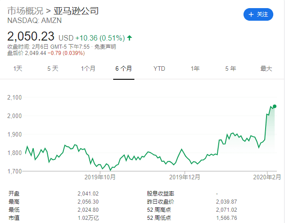This screenshot has height=223, width=285.
Task: Click the 2020年2月 axis label
Action: coord(267,177)
